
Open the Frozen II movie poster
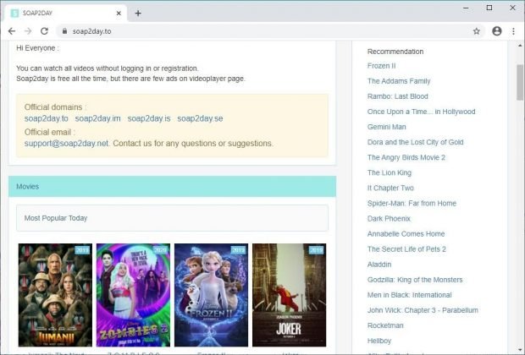(x=212, y=295)
